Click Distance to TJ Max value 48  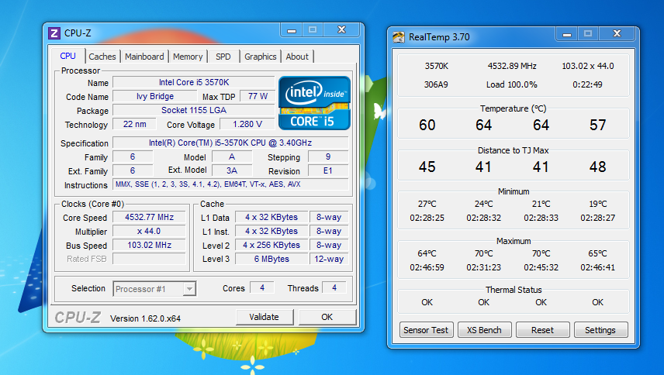tap(597, 167)
